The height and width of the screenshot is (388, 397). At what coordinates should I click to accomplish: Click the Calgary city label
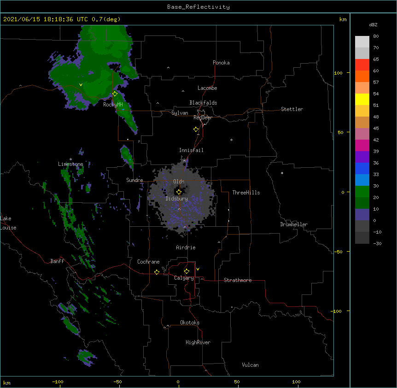[x=184, y=278]
